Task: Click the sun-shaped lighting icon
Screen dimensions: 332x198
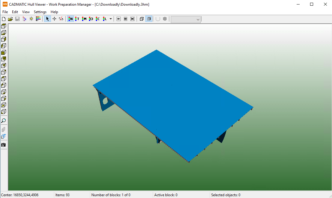Action: [31, 19]
